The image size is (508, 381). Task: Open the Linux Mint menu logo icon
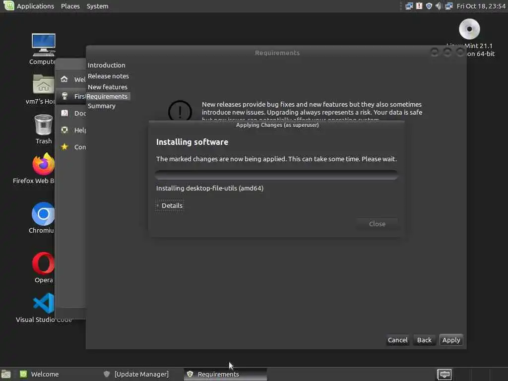pyautogui.click(x=9, y=5)
